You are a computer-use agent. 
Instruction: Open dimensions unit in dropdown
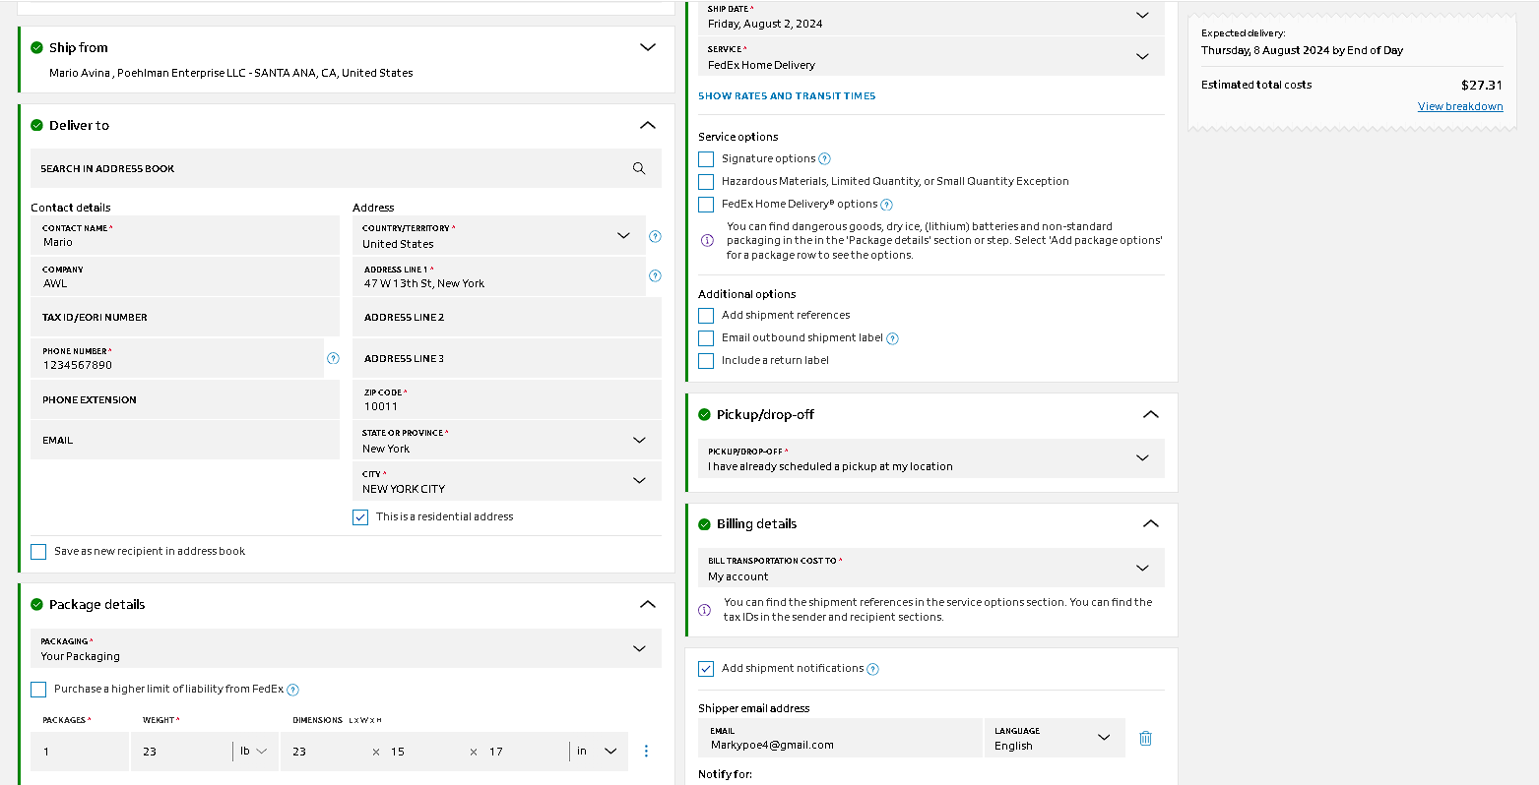(597, 752)
